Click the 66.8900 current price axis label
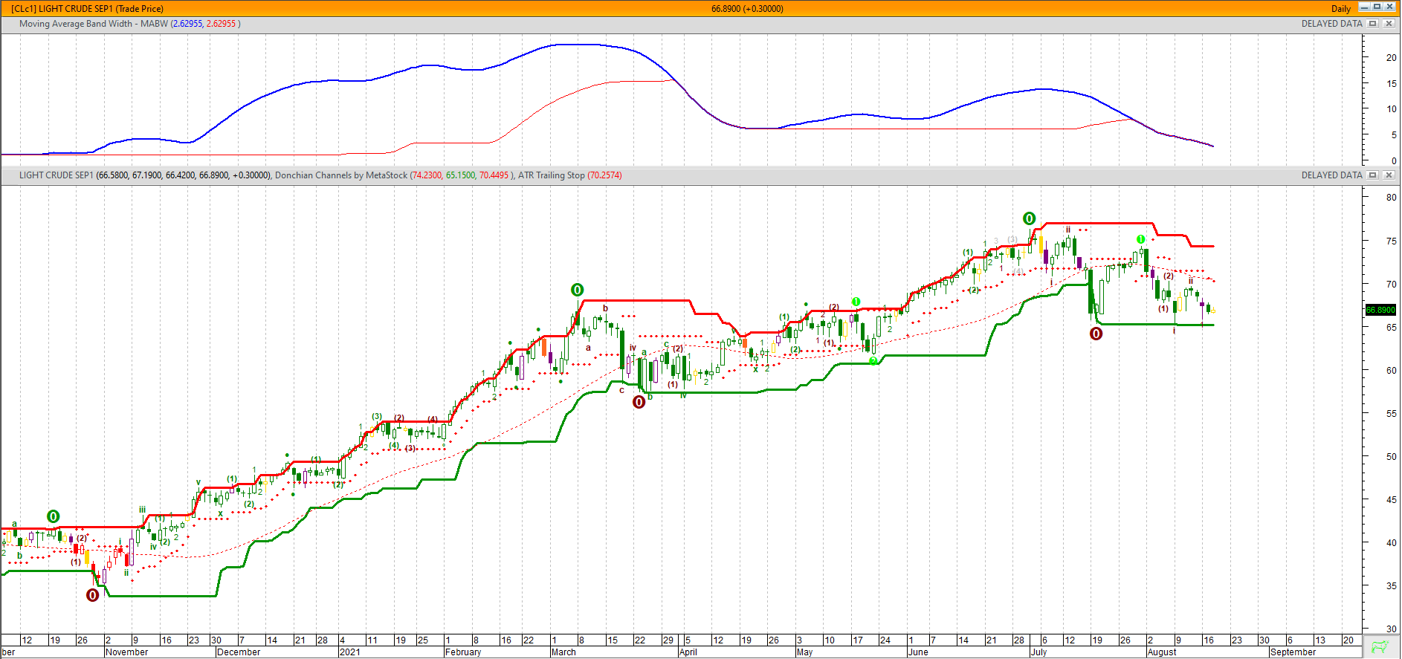The image size is (1402, 659). [1380, 310]
